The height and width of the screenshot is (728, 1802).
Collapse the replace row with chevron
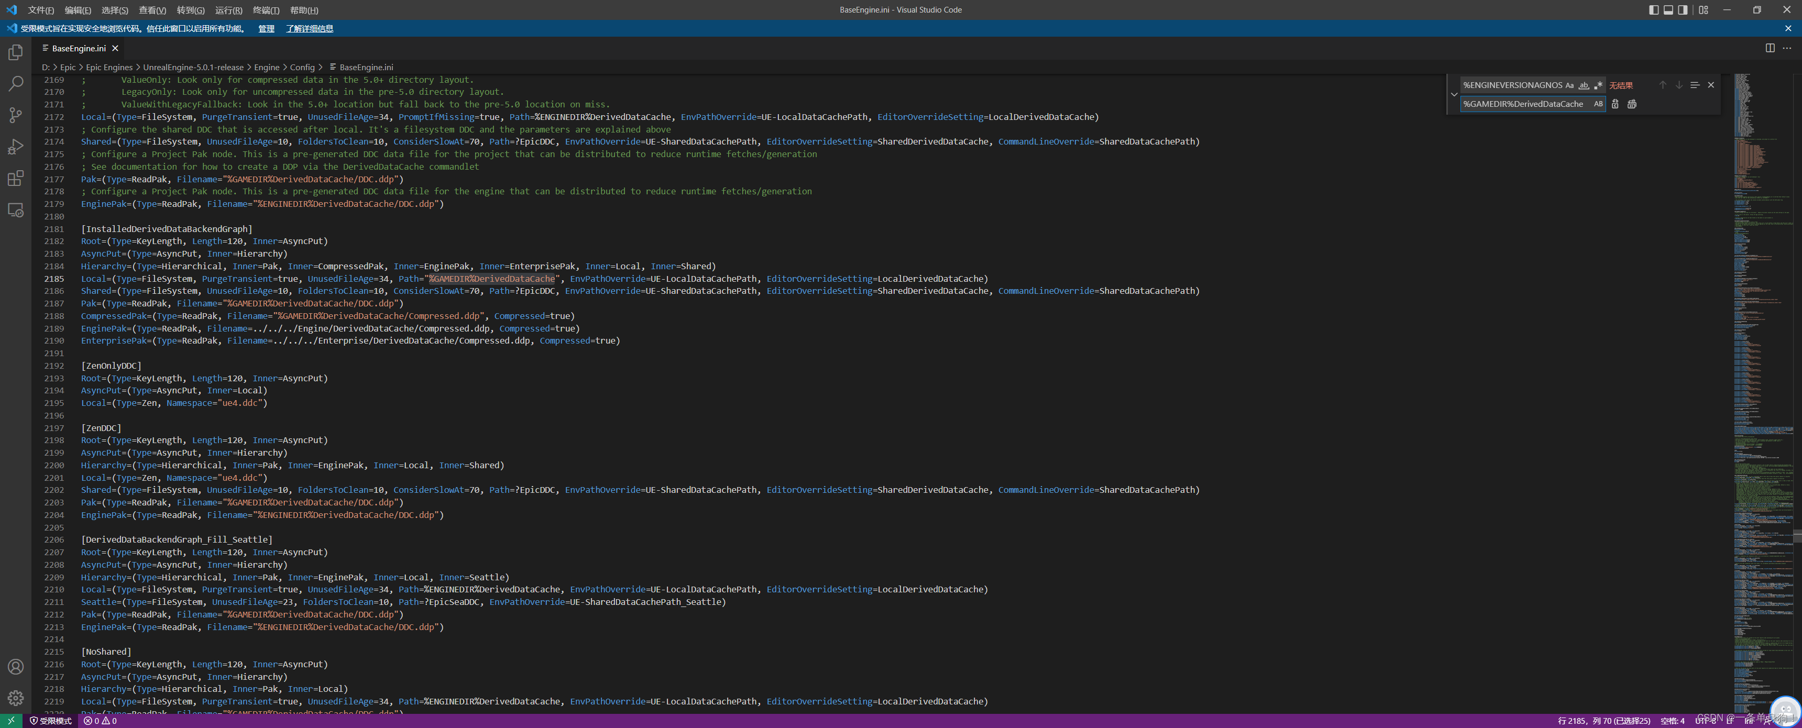pyautogui.click(x=1454, y=94)
